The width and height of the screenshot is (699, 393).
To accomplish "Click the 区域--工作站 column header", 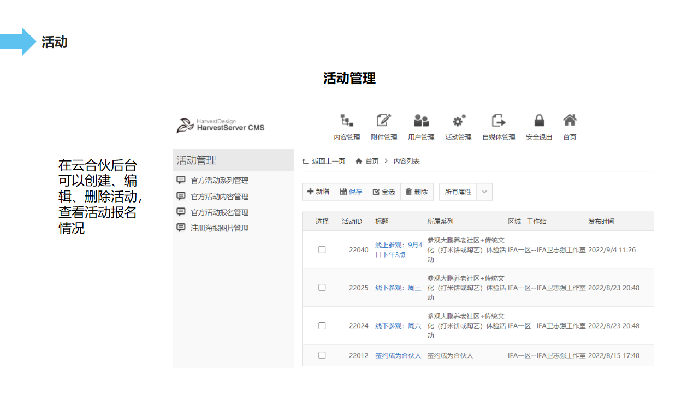I will tap(527, 222).
